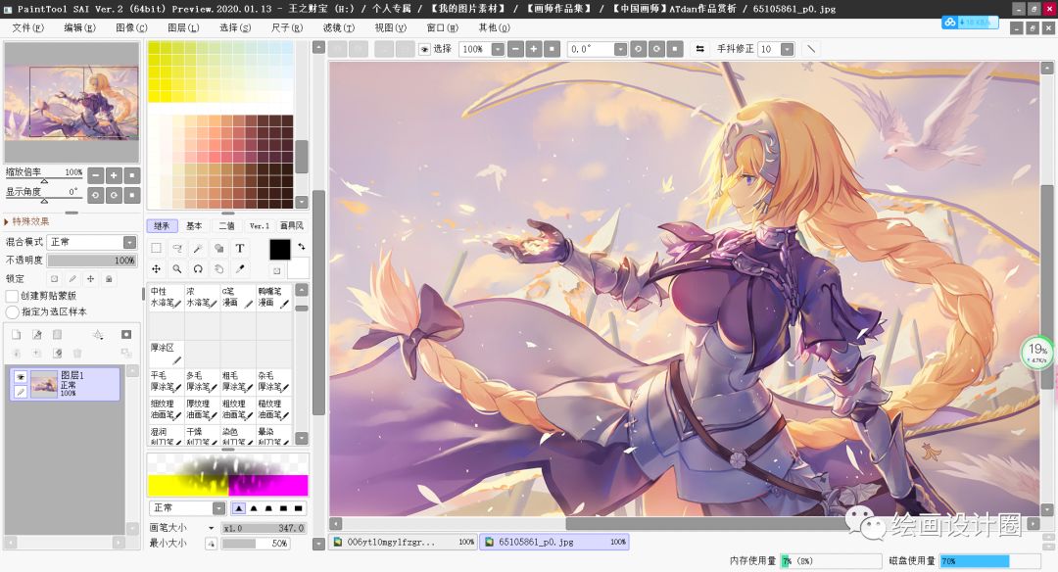
Task: Click the navigator thumbnail preview
Action: 72,102
